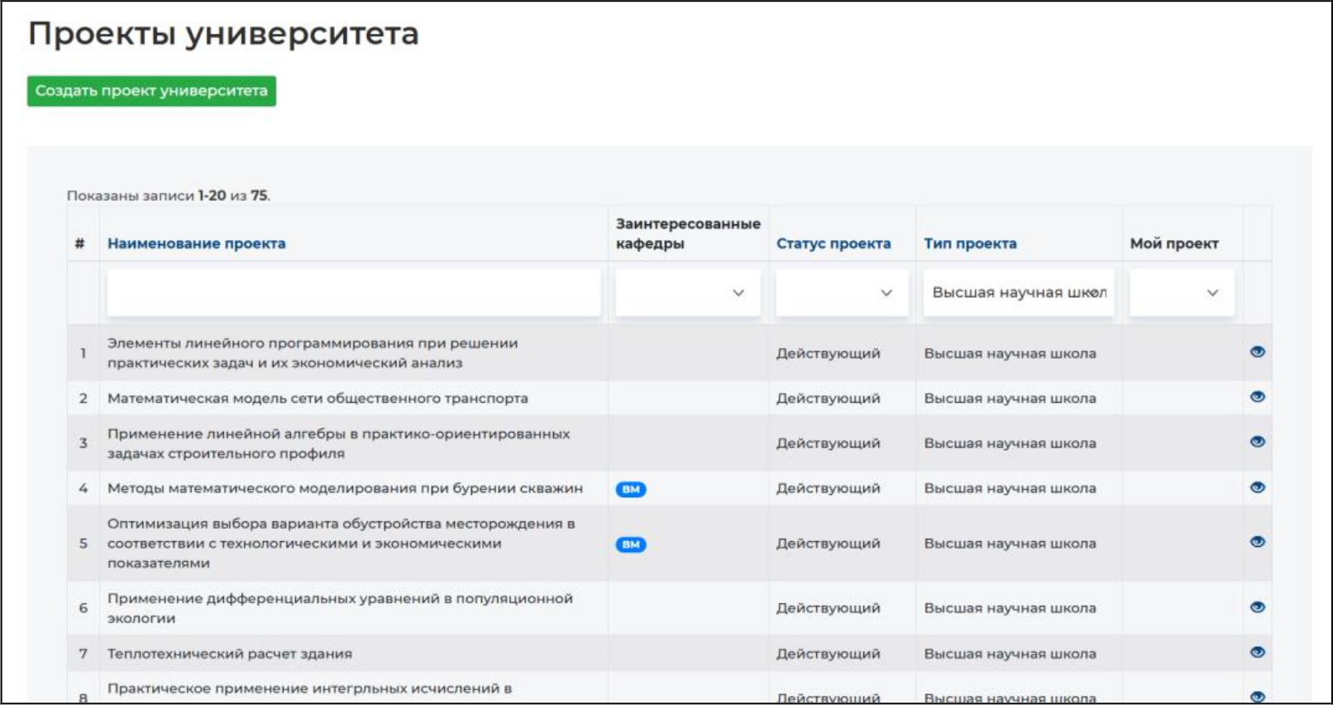
Task: Click the eye icon for project row 1
Action: pyautogui.click(x=1257, y=352)
